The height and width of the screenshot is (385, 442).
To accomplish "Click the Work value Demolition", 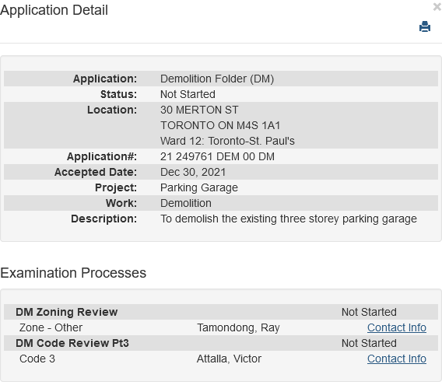I will point(186,203).
